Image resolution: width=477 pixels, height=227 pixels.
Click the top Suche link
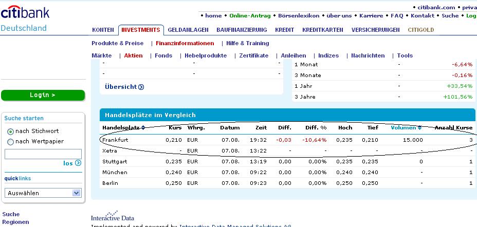(450, 16)
